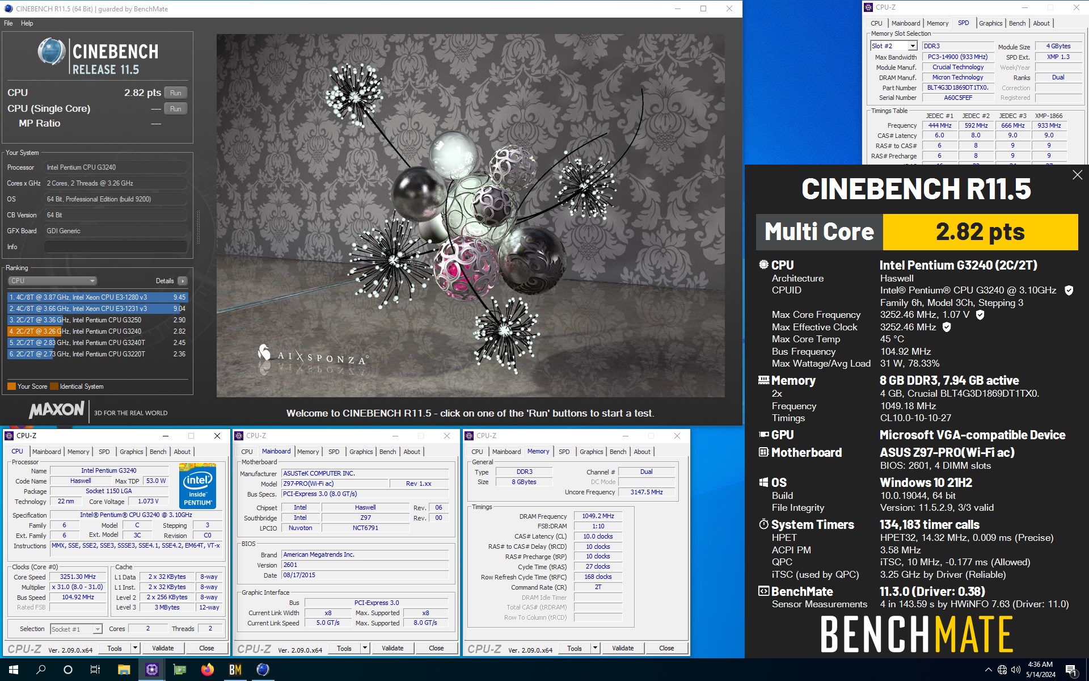This screenshot has height=681, width=1089.
Task: Open BenchMate BM taskbar icon
Action: [235, 670]
